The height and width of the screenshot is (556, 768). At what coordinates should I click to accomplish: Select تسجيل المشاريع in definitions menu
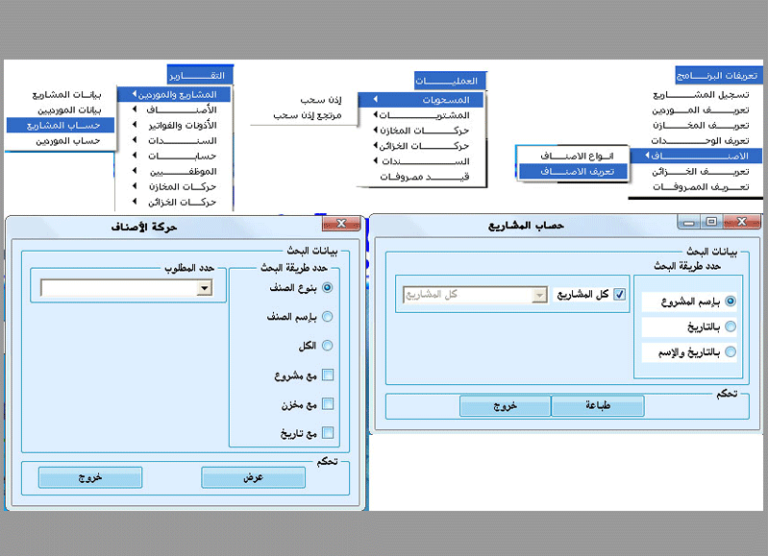(696, 94)
